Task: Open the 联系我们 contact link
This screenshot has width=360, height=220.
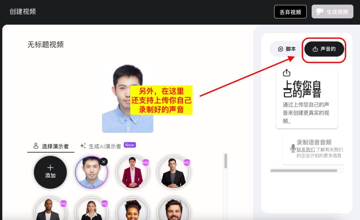Action: click(306, 150)
